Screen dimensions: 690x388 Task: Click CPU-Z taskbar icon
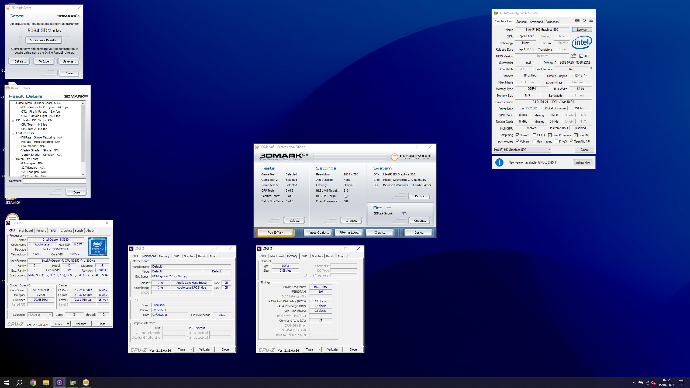click(x=60, y=383)
